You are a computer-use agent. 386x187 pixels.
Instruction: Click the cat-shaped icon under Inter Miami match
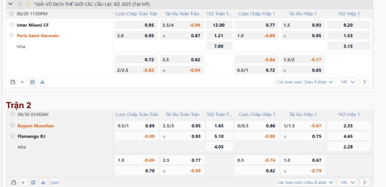click(x=13, y=82)
